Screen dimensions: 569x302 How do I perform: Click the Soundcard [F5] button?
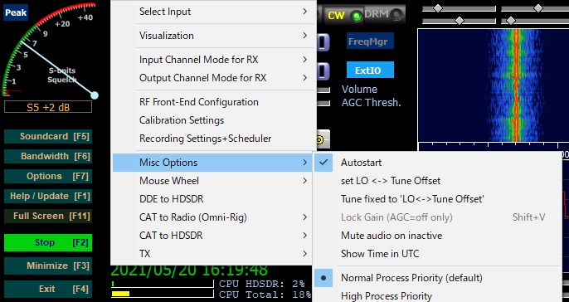pyautogui.click(x=48, y=136)
